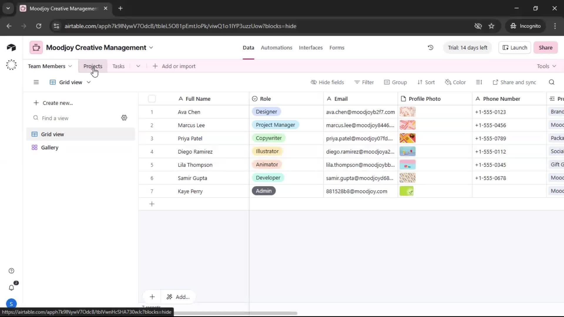Click the Add... button with wand

(178, 297)
